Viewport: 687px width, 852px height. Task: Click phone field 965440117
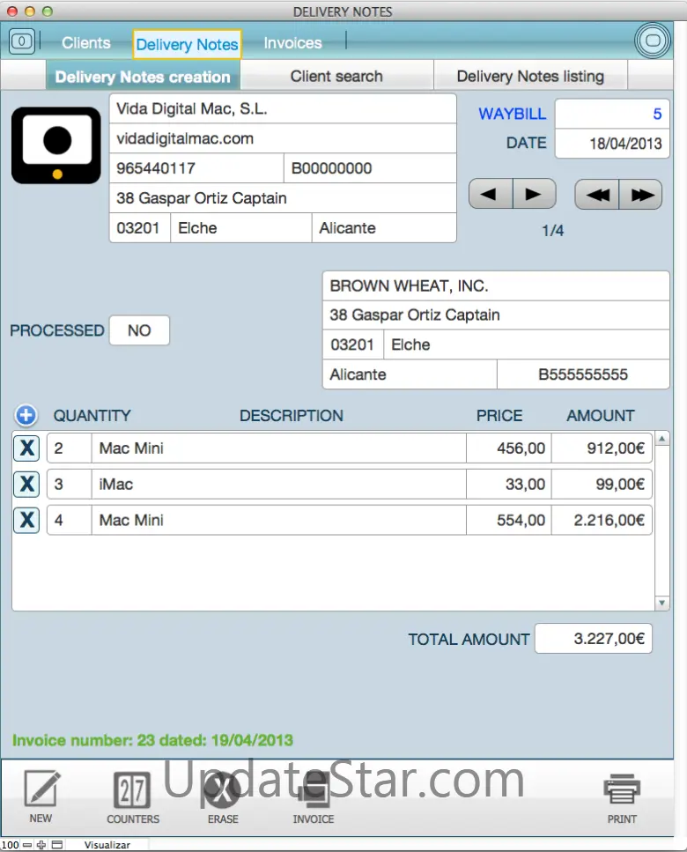(196, 168)
